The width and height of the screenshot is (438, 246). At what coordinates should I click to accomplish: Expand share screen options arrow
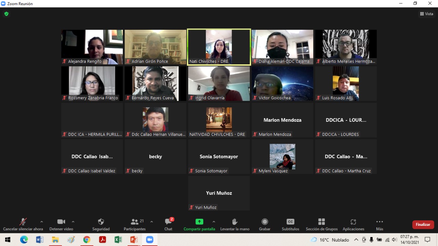point(214,222)
